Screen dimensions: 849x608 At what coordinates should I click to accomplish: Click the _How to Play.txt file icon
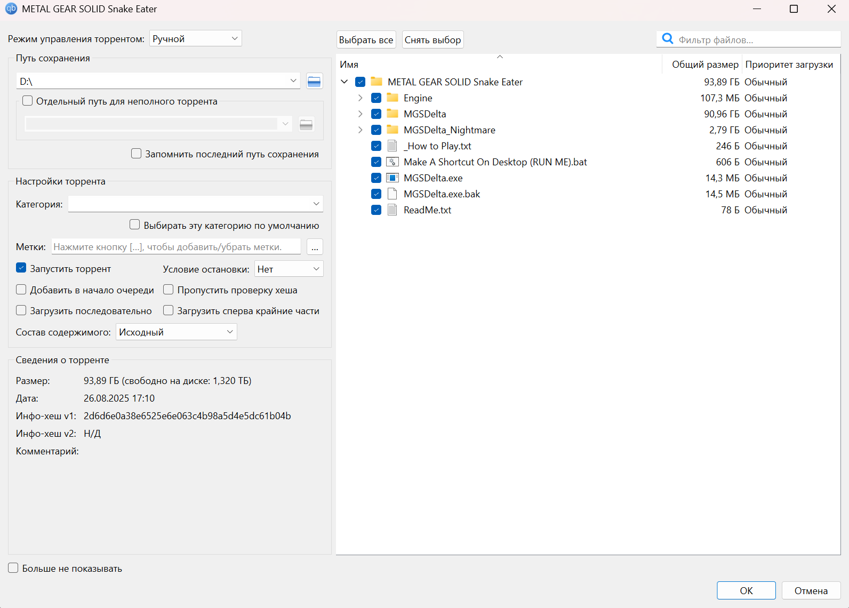tap(393, 146)
